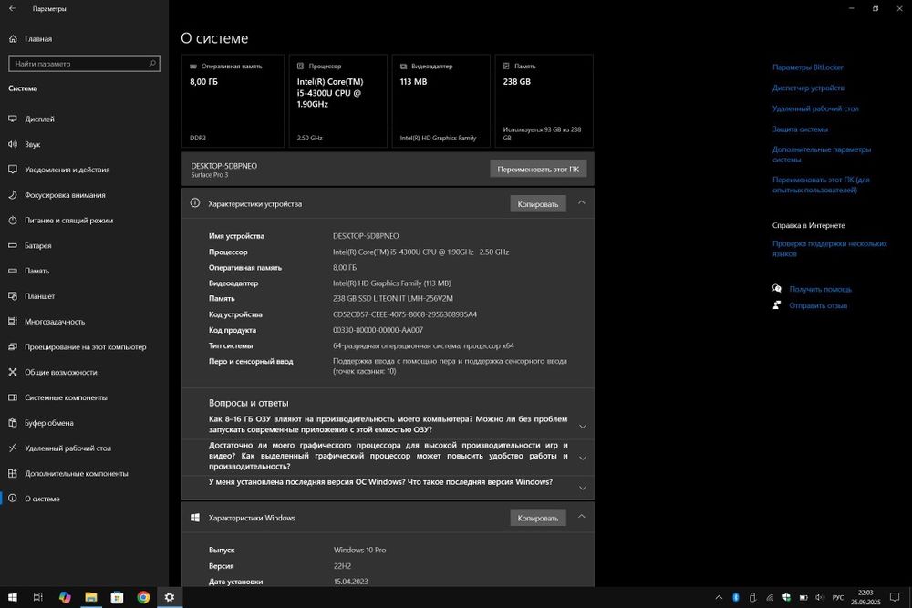Open volume control in system tray
The image size is (912, 608).
pyautogui.click(x=820, y=598)
